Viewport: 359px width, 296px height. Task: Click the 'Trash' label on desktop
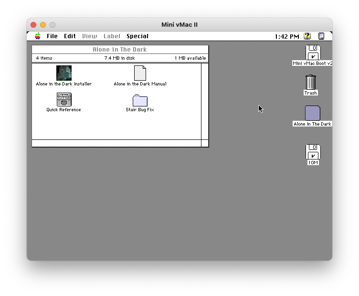[x=310, y=93]
